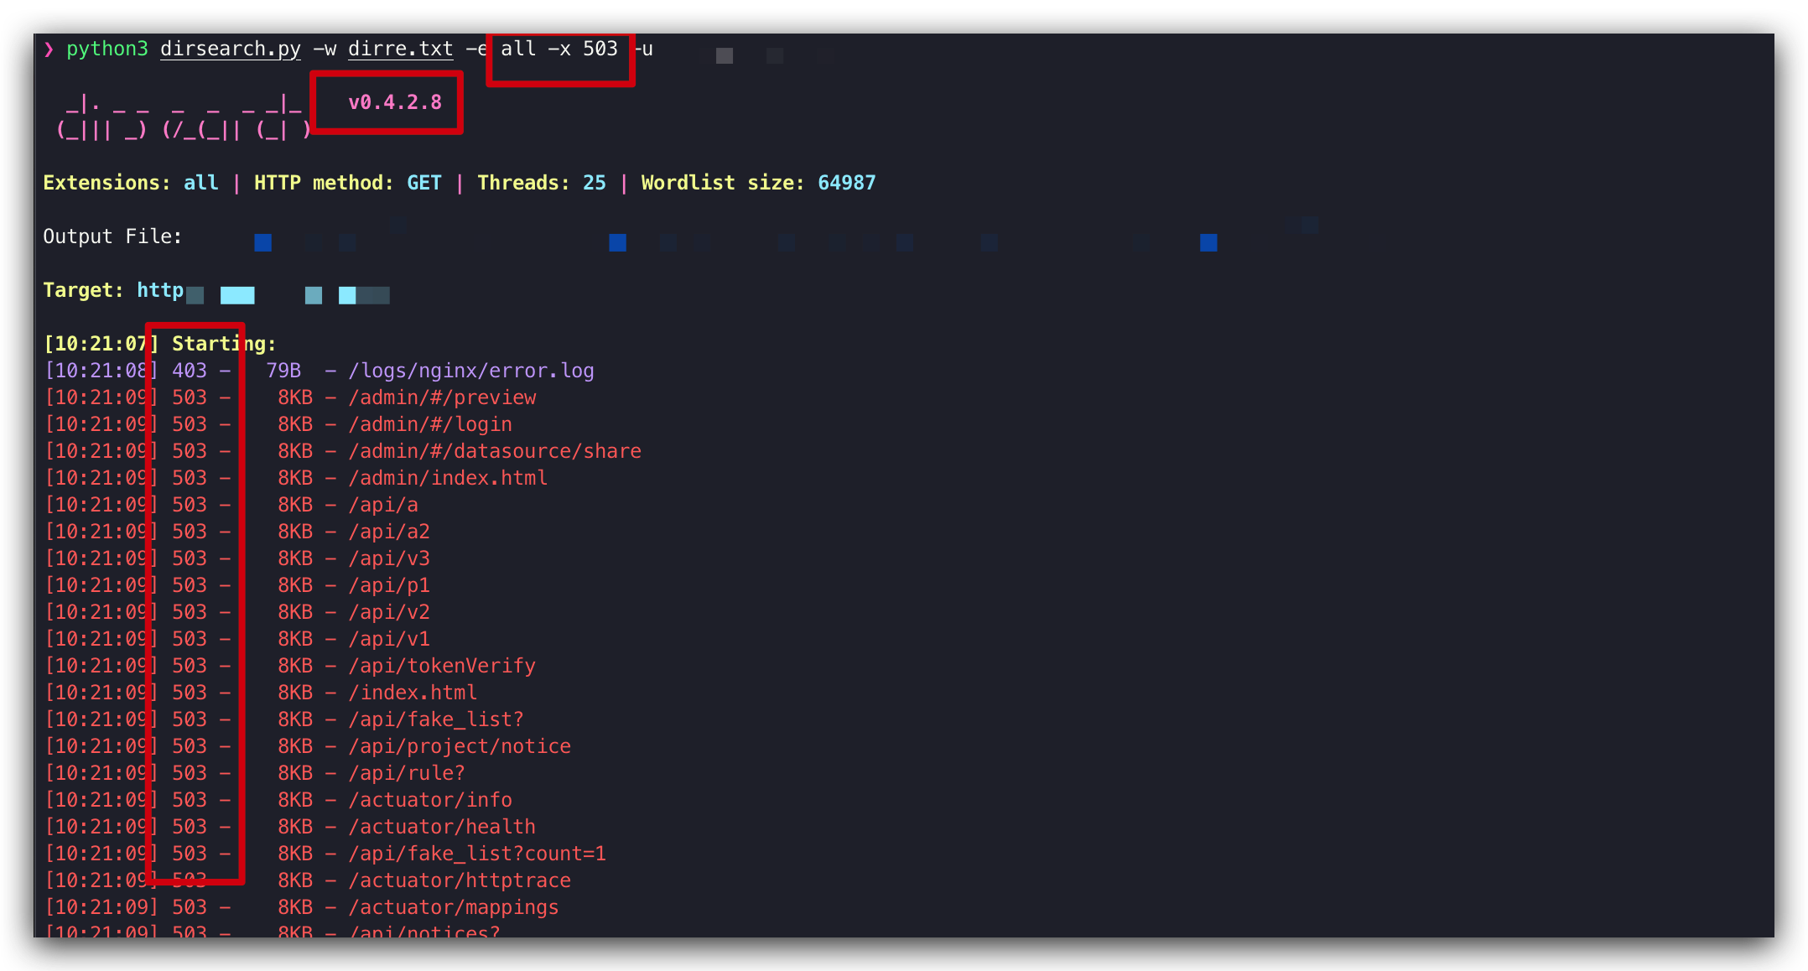Click the /api/tokenVerify result line

(442, 665)
